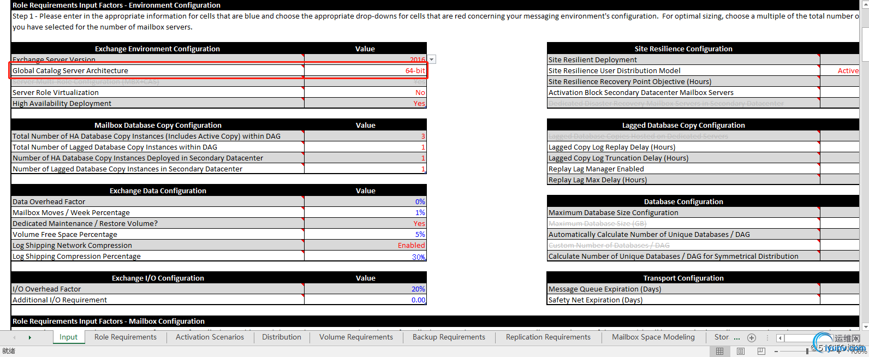Click "I/O Overhead Factor" label
Screen dimensions: 869x357
(46, 289)
